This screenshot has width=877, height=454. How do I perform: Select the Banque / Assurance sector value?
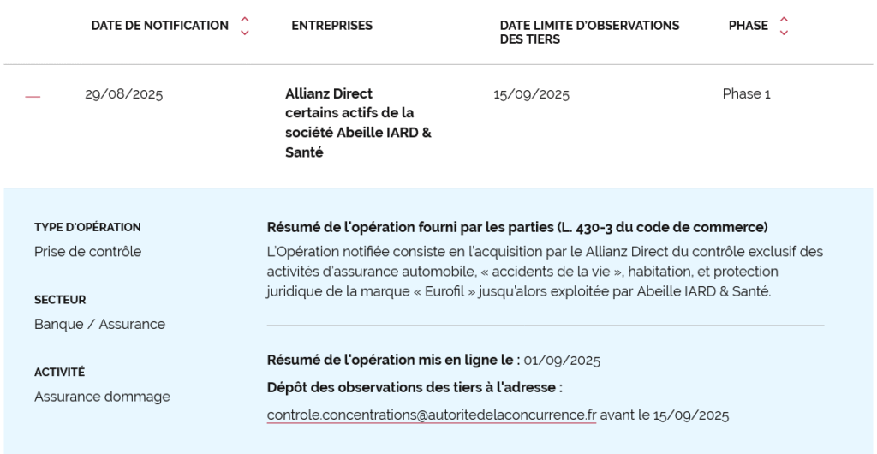pos(99,325)
